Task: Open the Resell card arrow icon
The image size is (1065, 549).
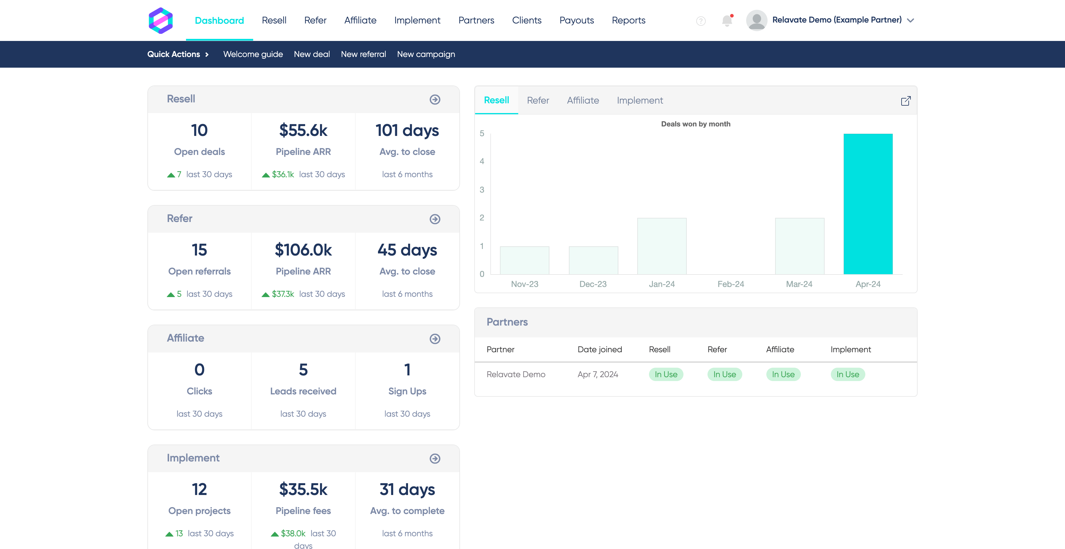Action: pyautogui.click(x=434, y=99)
